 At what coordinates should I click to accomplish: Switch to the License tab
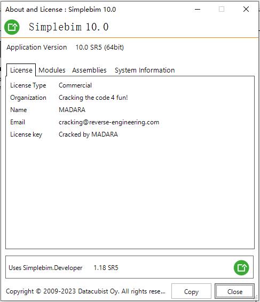pos(21,70)
